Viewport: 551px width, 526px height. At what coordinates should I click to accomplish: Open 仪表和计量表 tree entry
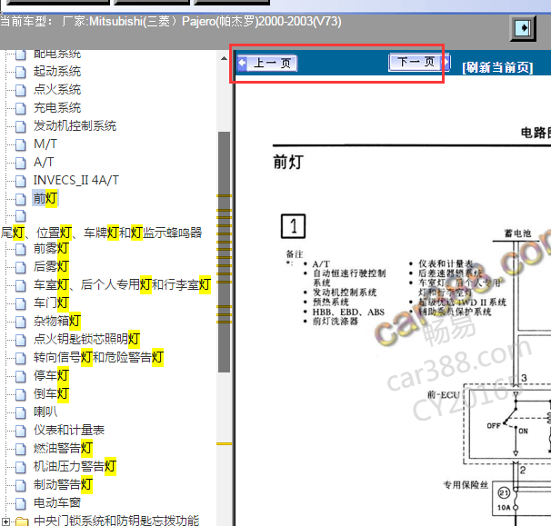69,430
